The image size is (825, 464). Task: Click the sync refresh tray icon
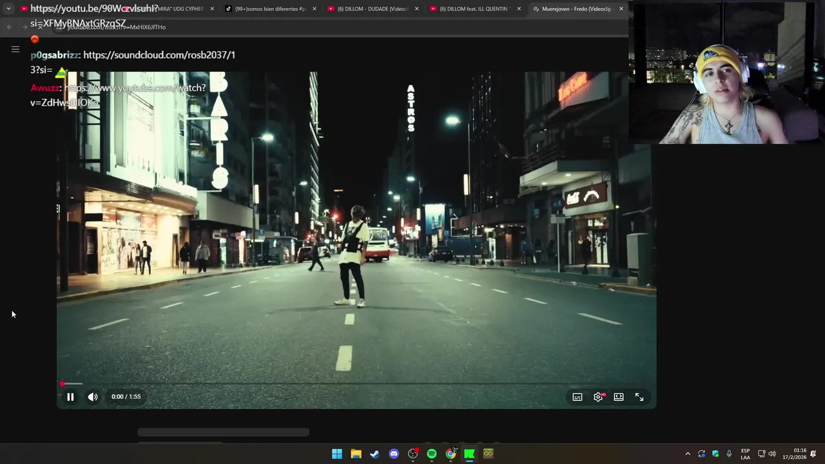tap(701, 454)
